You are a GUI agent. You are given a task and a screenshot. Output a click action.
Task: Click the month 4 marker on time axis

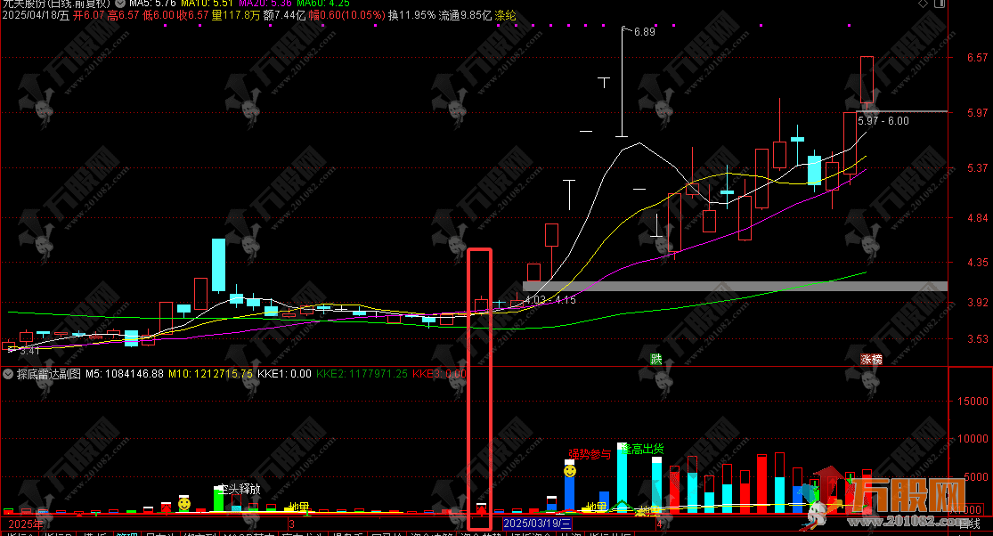(x=659, y=524)
